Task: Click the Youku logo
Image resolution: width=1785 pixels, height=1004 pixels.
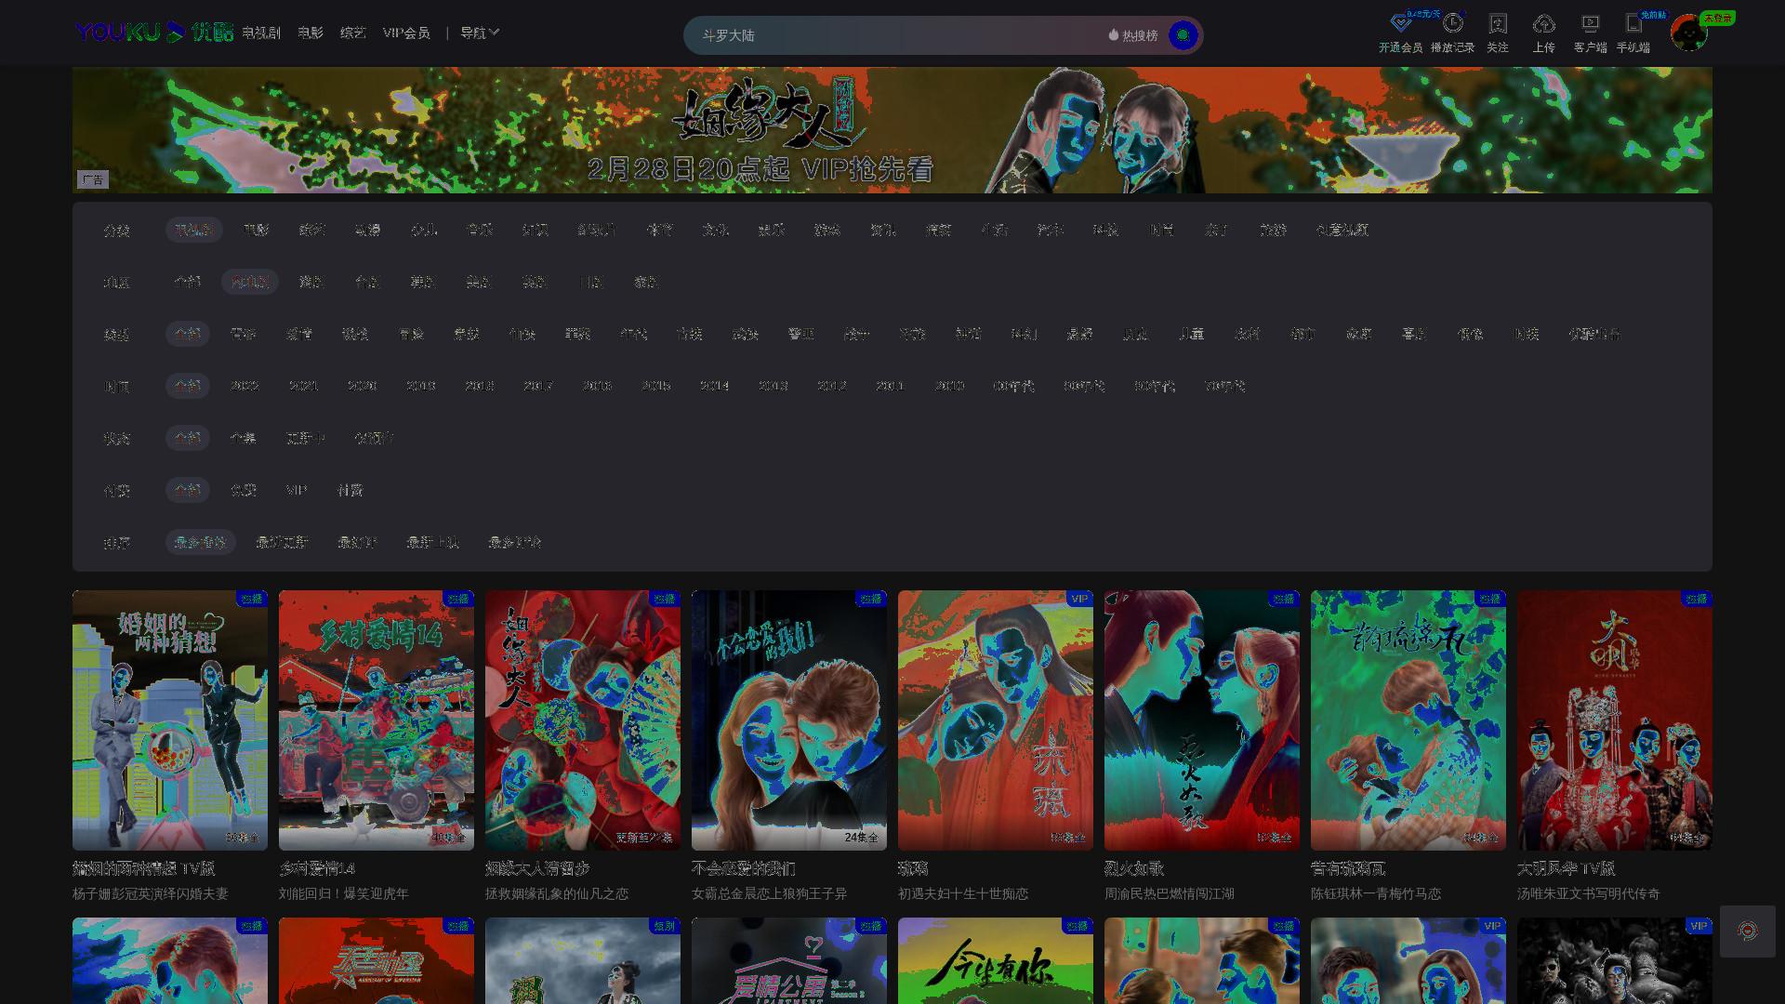Action: pos(154,33)
